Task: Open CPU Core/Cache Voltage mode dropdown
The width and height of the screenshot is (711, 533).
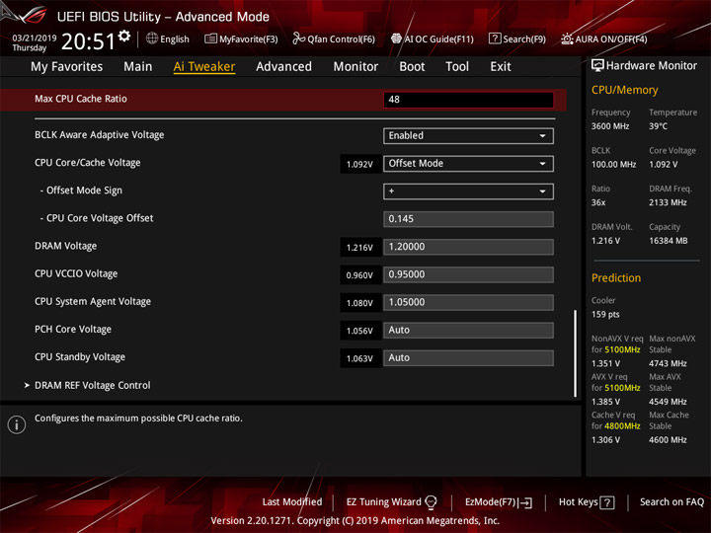Action: coord(468,164)
